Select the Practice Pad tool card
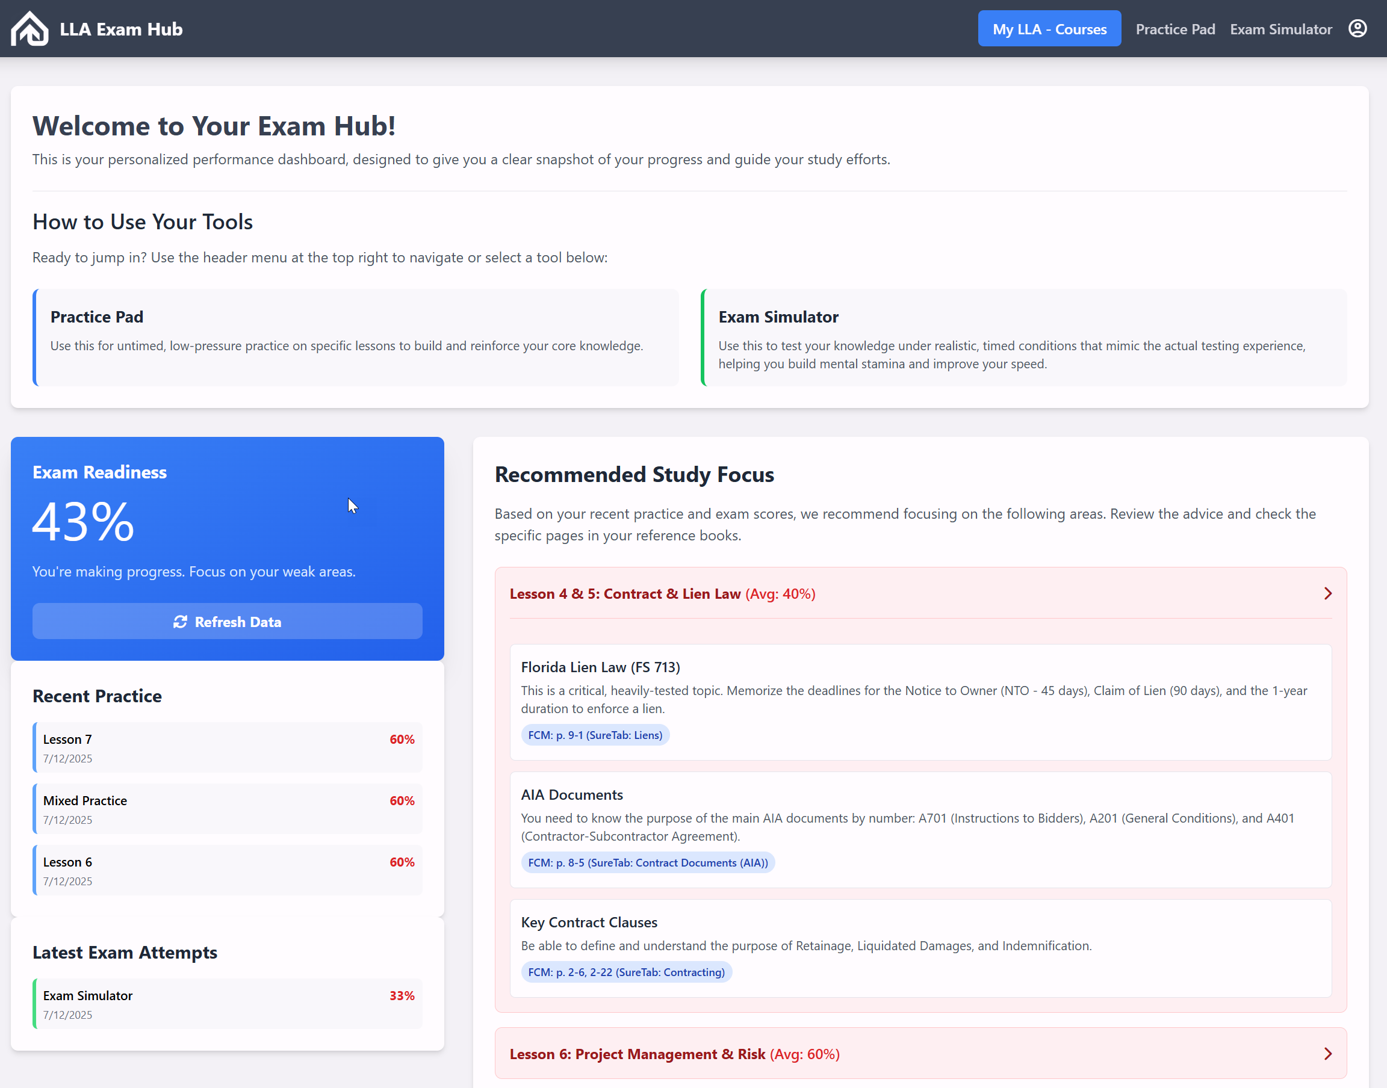Viewport: 1387px width, 1088px height. coord(356,338)
